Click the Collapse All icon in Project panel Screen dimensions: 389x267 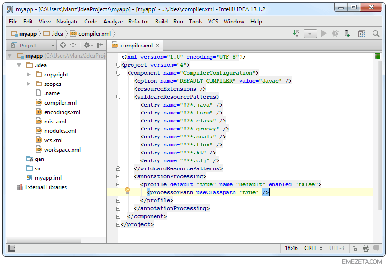(x=73, y=46)
